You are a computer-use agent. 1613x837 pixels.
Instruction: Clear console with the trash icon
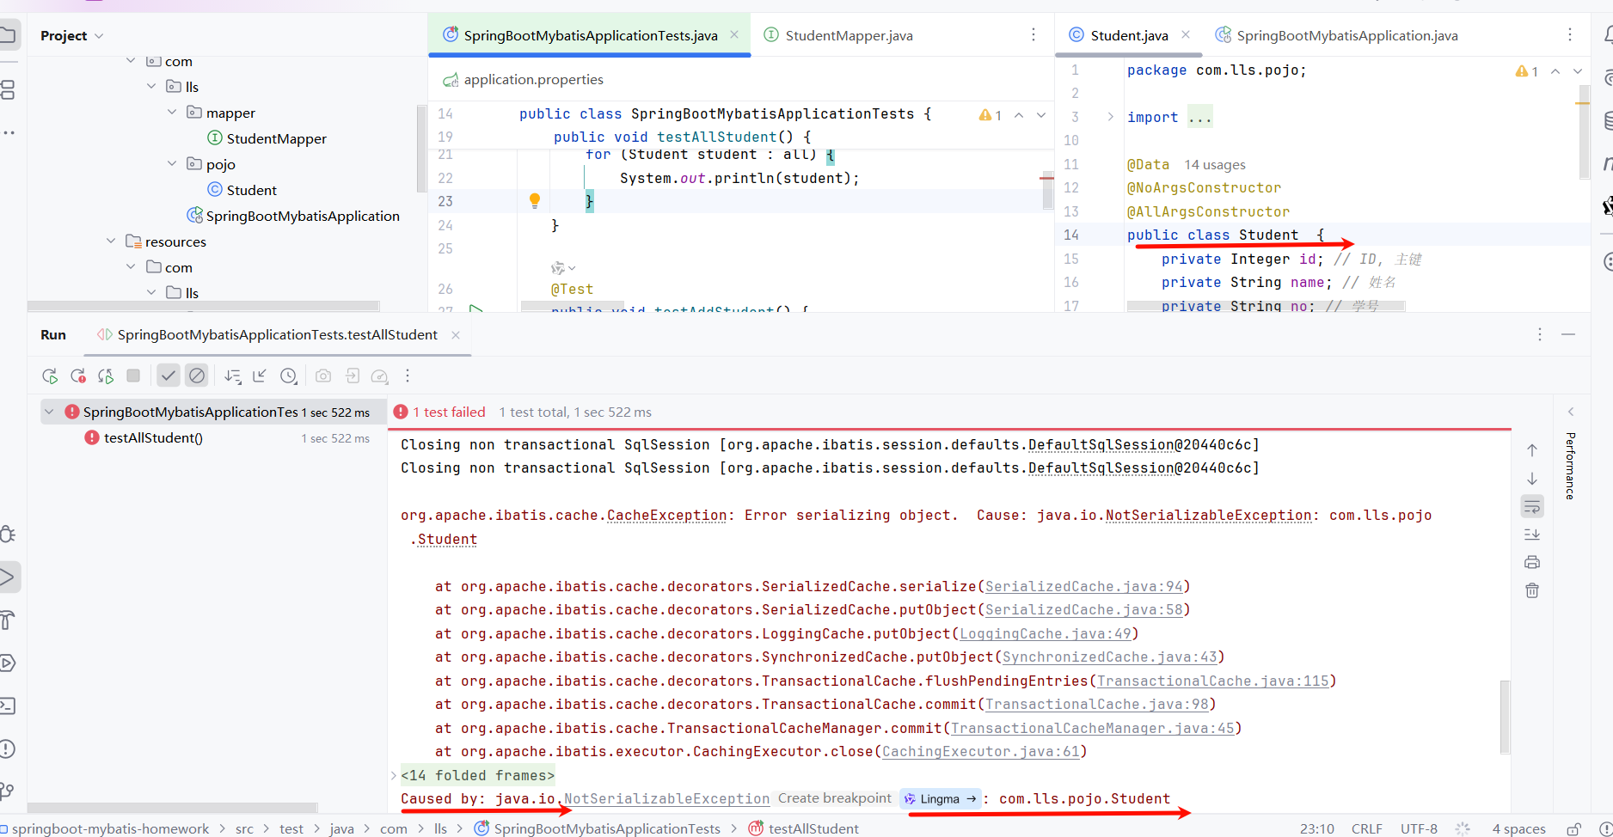[1532, 590]
